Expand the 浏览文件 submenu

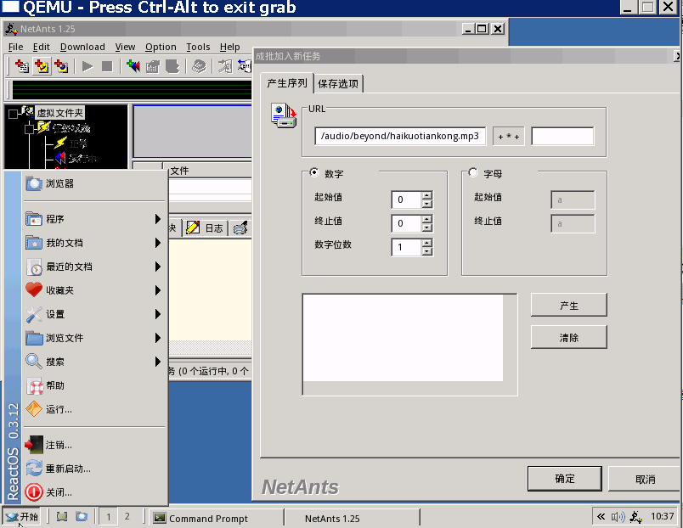(95, 338)
